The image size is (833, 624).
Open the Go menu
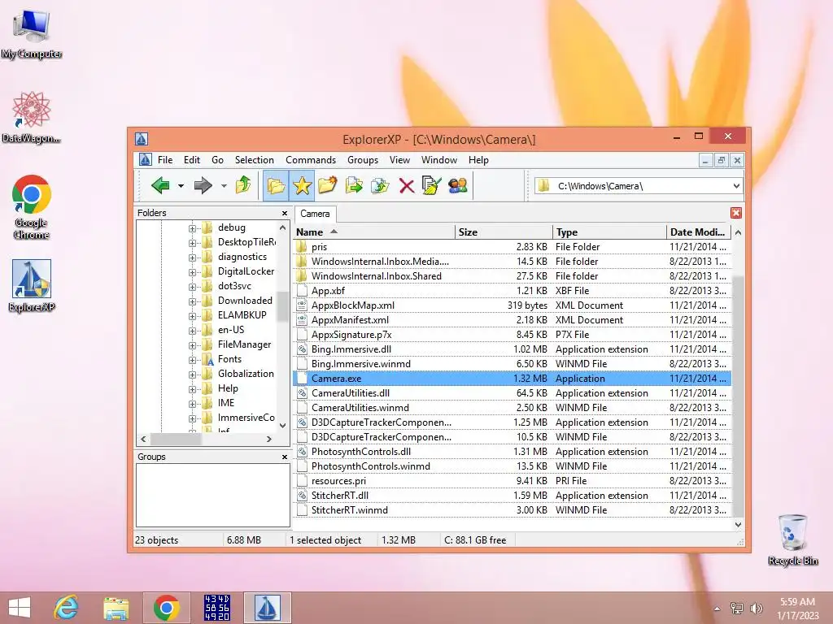pyautogui.click(x=217, y=160)
